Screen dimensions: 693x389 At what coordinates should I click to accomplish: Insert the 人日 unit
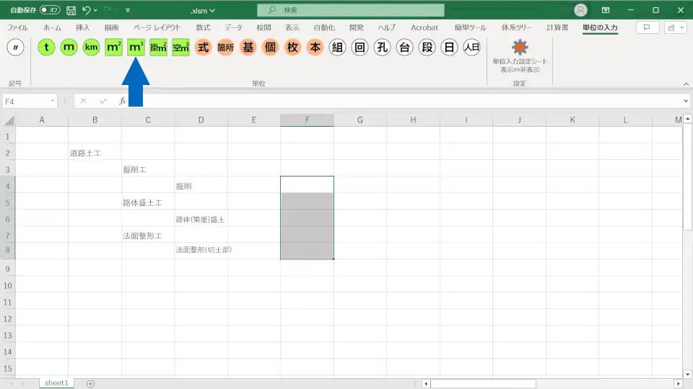click(x=471, y=48)
